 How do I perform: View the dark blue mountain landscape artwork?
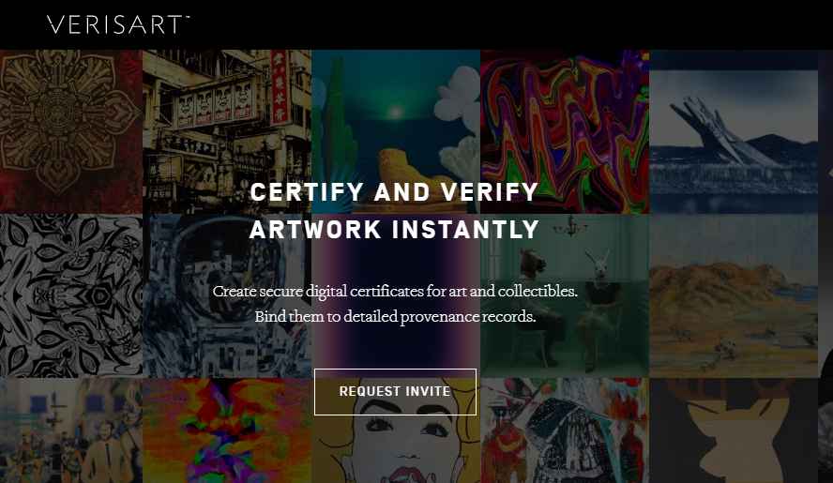(x=734, y=131)
